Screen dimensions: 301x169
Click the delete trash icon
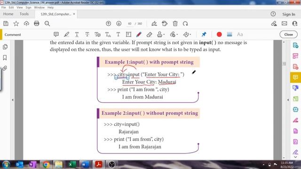175,23
